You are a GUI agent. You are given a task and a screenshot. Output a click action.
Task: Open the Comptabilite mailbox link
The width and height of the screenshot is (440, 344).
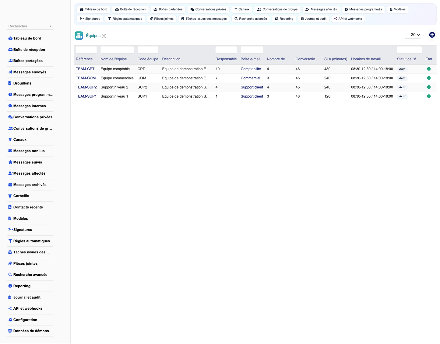[251, 69]
